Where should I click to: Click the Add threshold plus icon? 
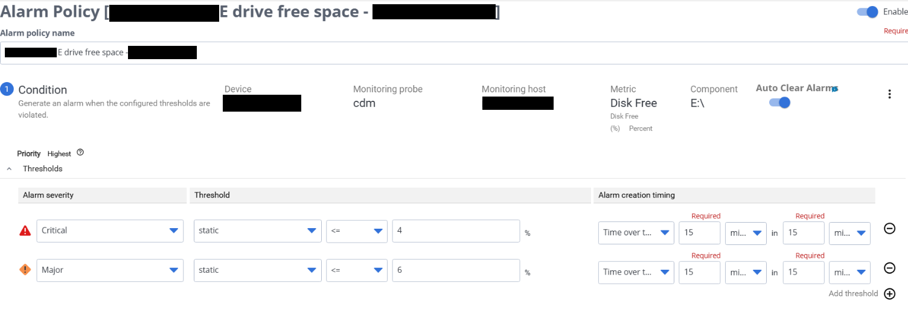[889, 294]
